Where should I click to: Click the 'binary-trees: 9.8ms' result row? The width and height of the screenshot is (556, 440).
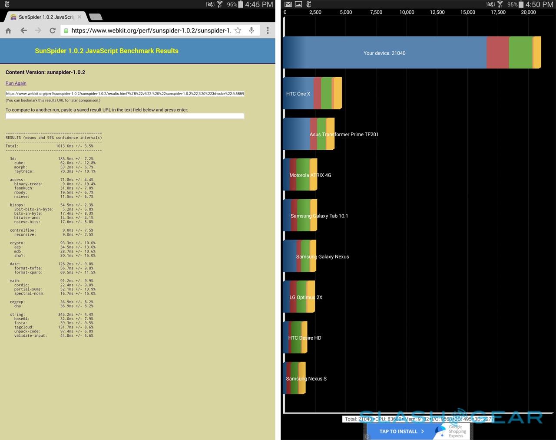(55, 184)
